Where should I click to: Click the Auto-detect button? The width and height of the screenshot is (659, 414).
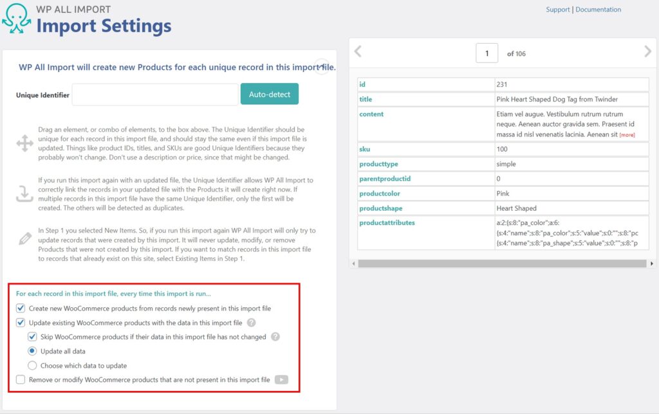pyautogui.click(x=269, y=94)
